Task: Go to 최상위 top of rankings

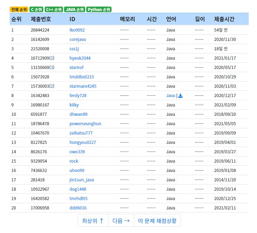Action: tap(93, 221)
